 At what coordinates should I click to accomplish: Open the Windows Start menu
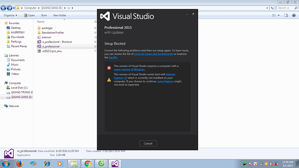pyautogui.click(x=6, y=164)
